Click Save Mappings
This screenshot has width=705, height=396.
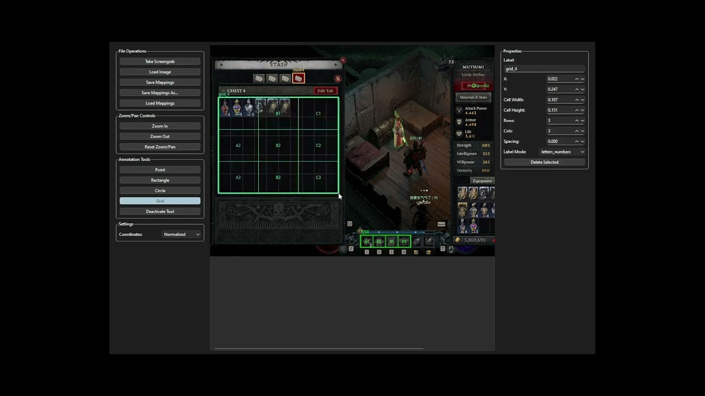coord(160,82)
